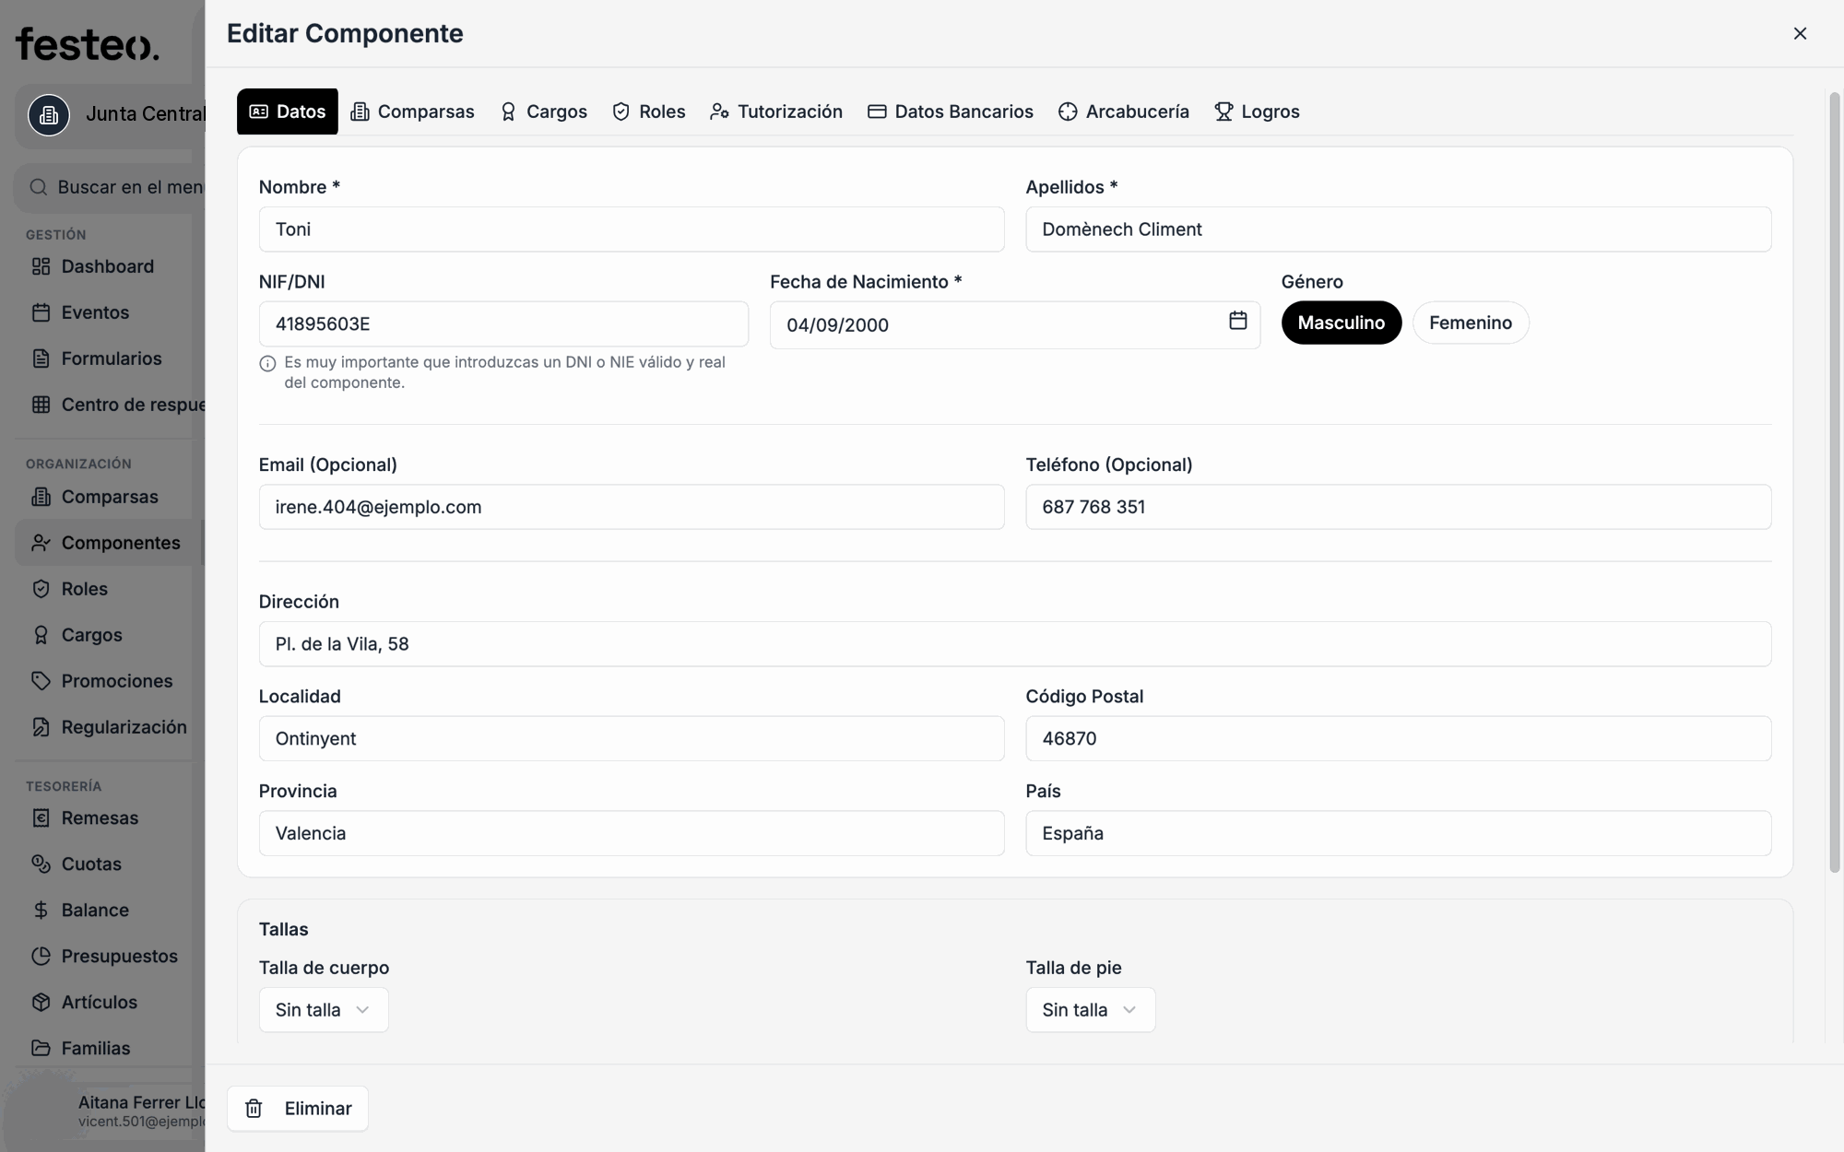Click the Balance dollar icon in sidebar
Screen dimensions: 1844x1152
pos(41,910)
